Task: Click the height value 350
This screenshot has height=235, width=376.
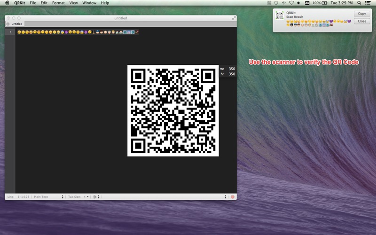Action: pos(232,74)
